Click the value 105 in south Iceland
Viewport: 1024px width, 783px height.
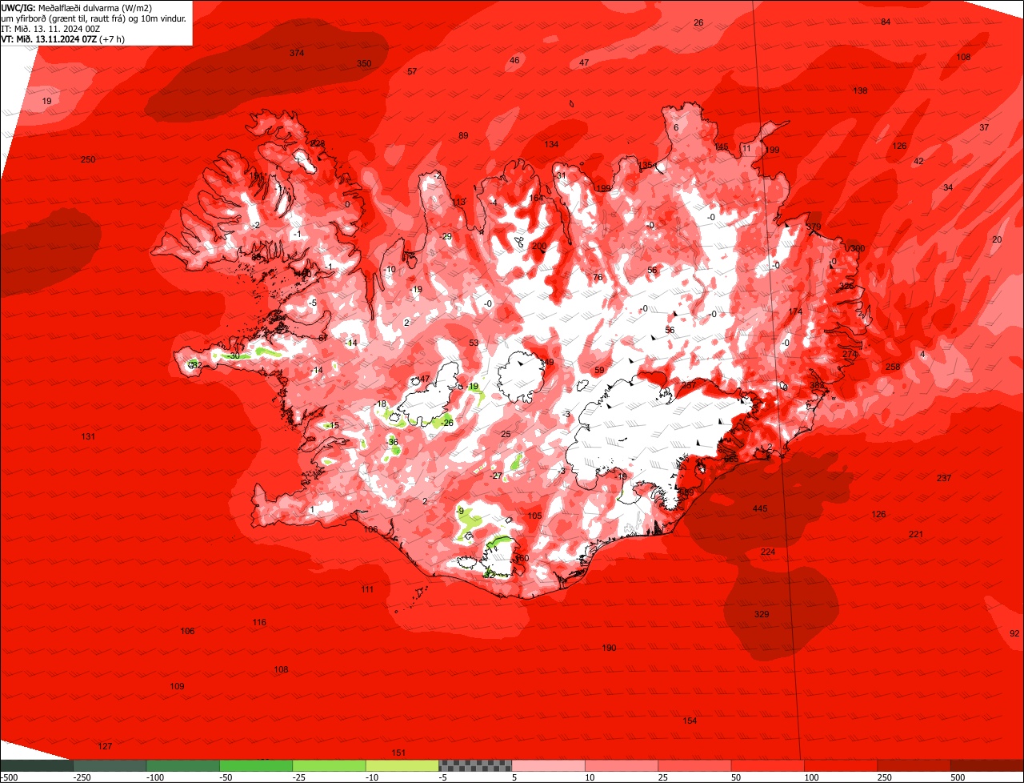click(534, 516)
